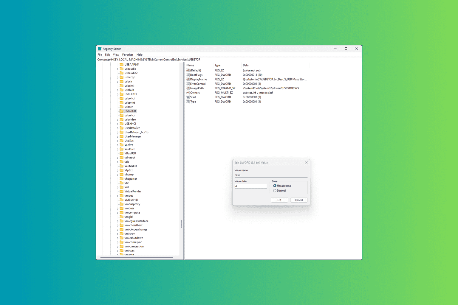Screen dimensions: 458x305
Task: Open the View menu
Action: coord(116,55)
